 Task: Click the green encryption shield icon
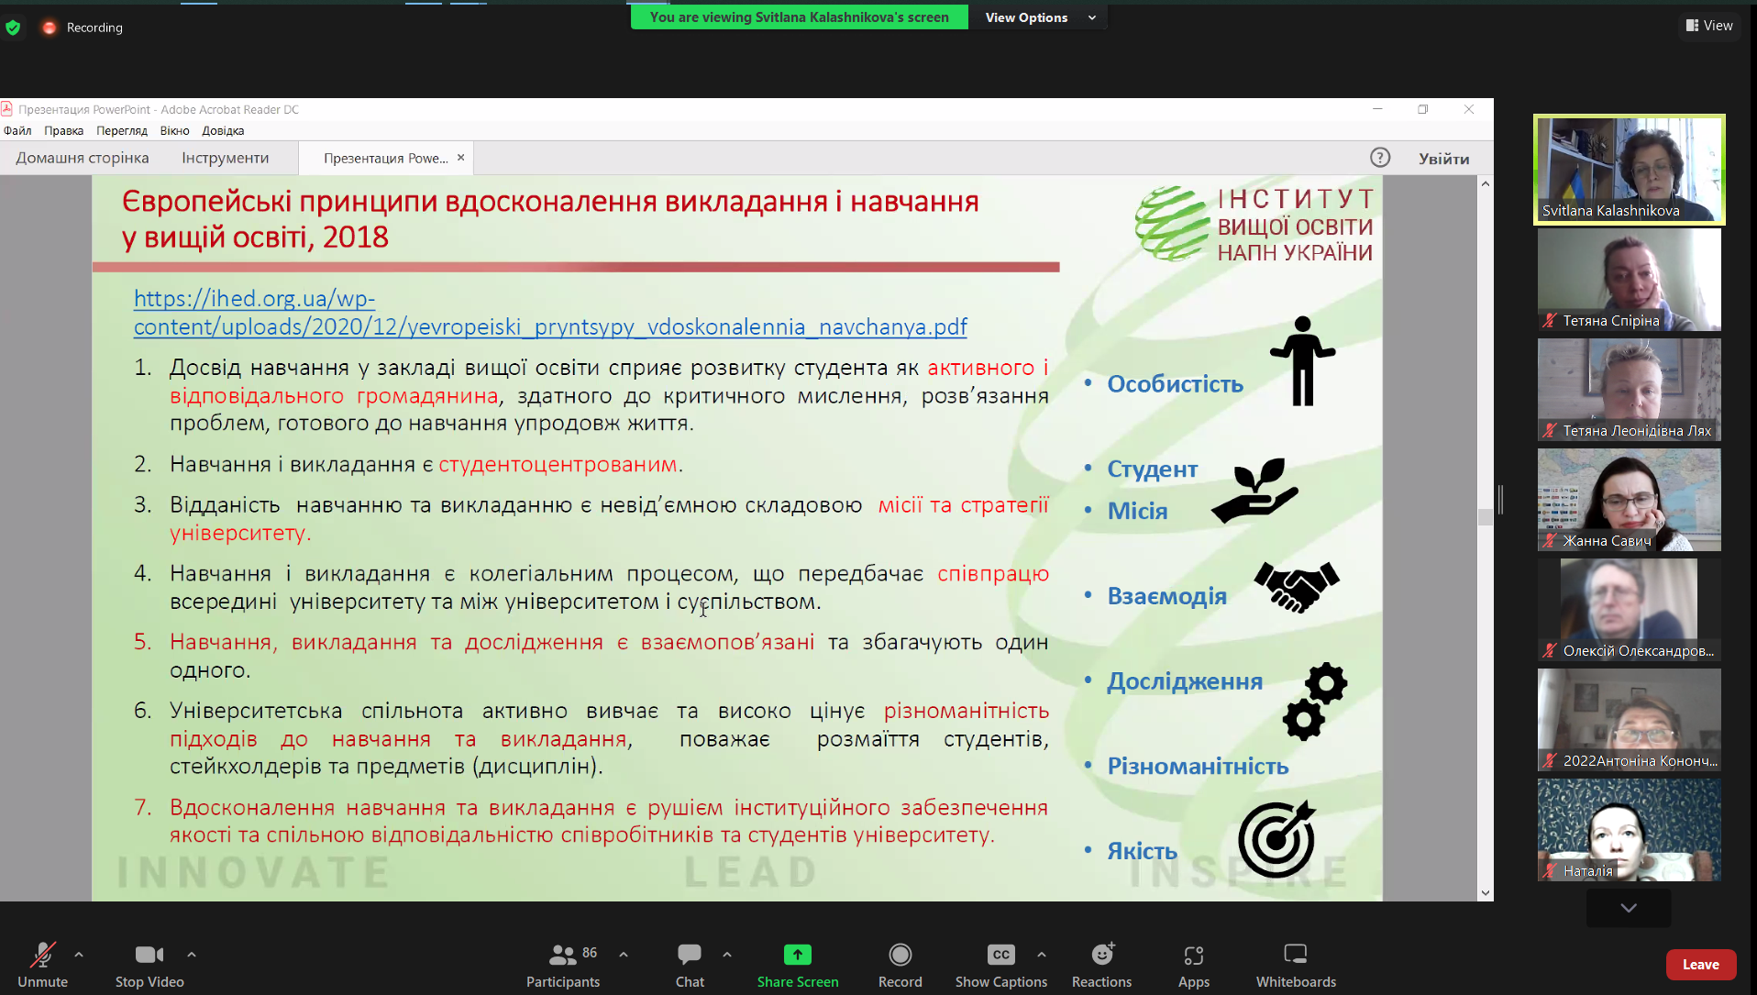point(13,28)
